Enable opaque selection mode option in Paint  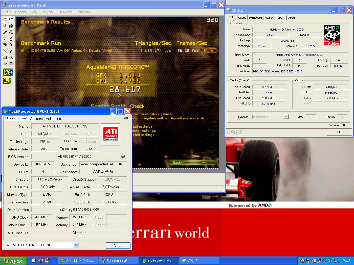(8, 73)
